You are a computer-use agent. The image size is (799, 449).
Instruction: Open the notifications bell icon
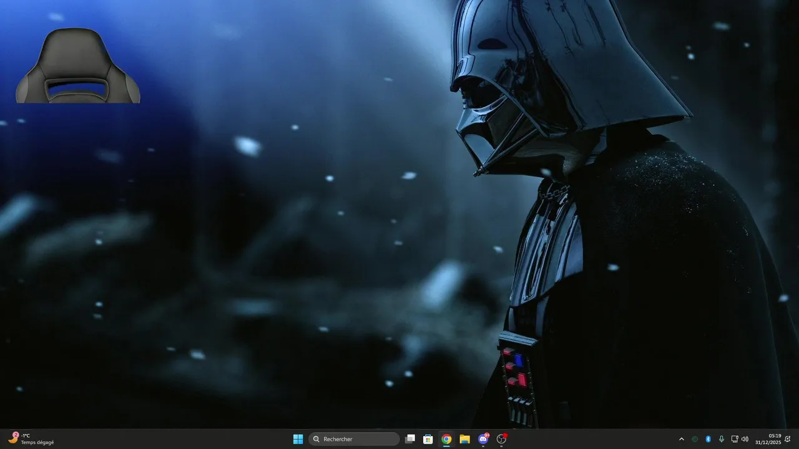point(788,439)
